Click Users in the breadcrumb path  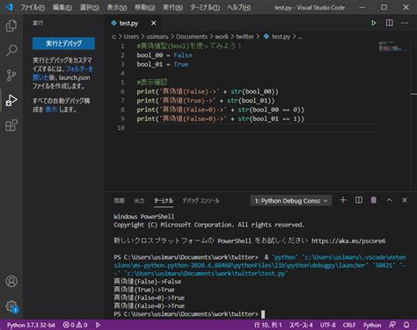pos(131,37)
